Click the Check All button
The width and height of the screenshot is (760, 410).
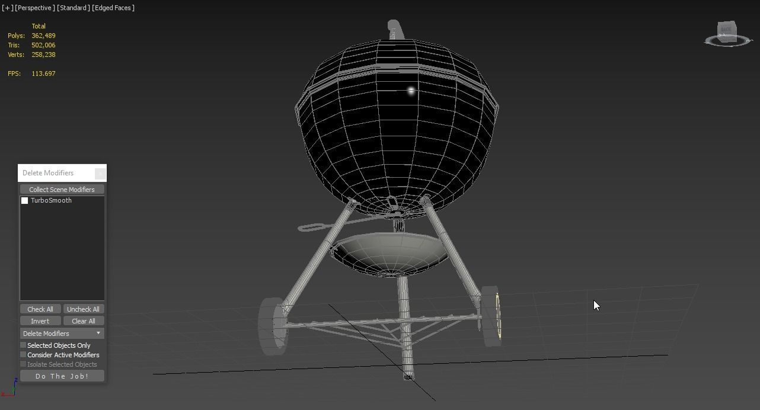(40, 309)
